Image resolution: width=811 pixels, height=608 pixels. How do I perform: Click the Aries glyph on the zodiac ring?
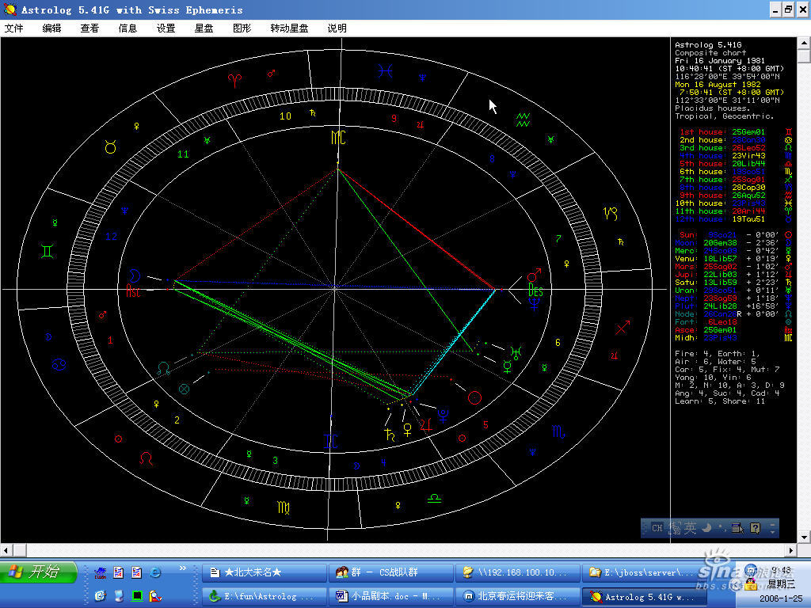(x=236, y=79)
